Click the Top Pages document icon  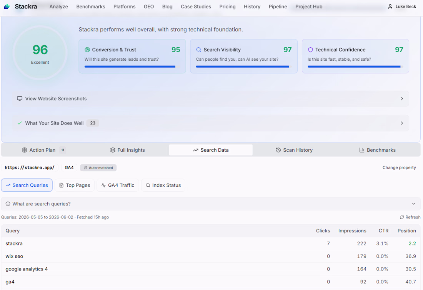61,185
